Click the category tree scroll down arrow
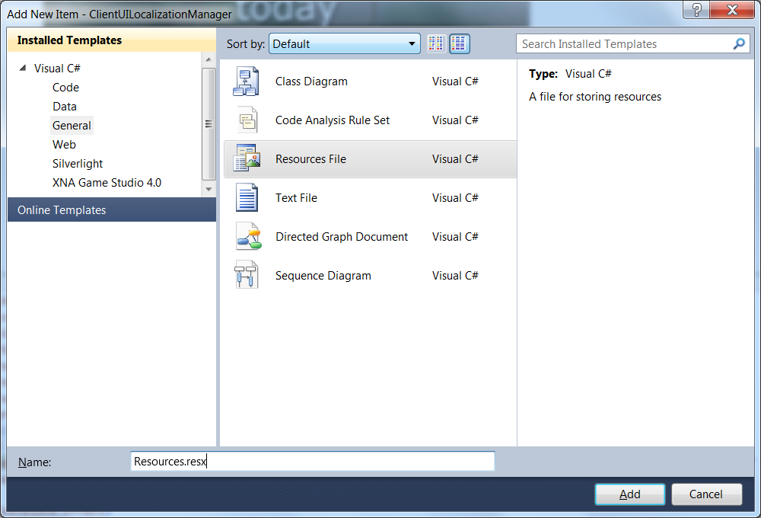The width and height of the screenshot is (761, 518). [x=209, y=189]
